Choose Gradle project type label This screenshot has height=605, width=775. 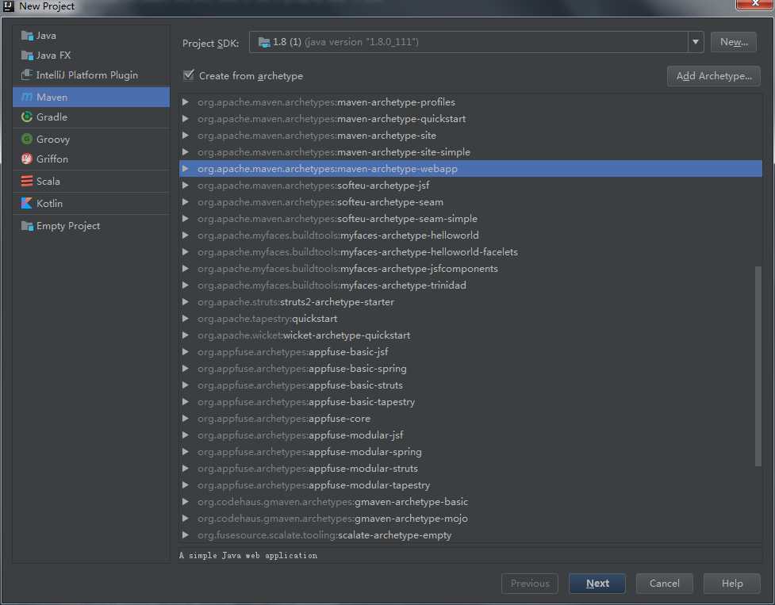52,117
